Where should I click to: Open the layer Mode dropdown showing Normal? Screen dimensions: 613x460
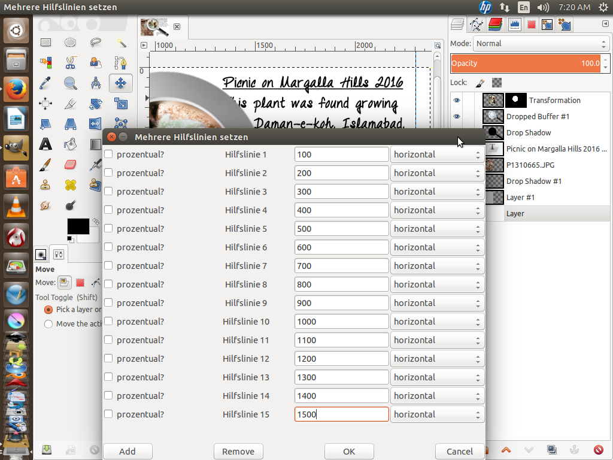[x=541, y=43]
